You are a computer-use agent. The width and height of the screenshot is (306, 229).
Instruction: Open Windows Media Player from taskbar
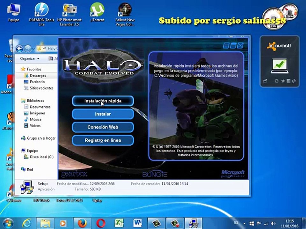pyautogui.click(x=63, y=223)
